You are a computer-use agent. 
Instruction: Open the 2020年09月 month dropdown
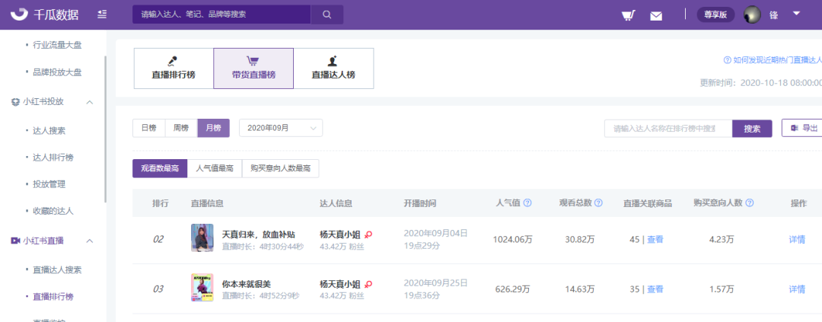point(281,128)
